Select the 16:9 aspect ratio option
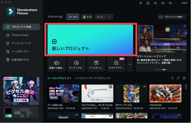The image size is (191, 123). pos(73,17)
